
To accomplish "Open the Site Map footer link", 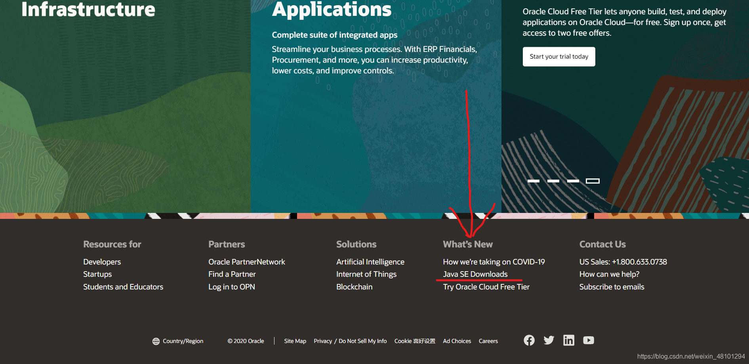I will click(295, 341).
